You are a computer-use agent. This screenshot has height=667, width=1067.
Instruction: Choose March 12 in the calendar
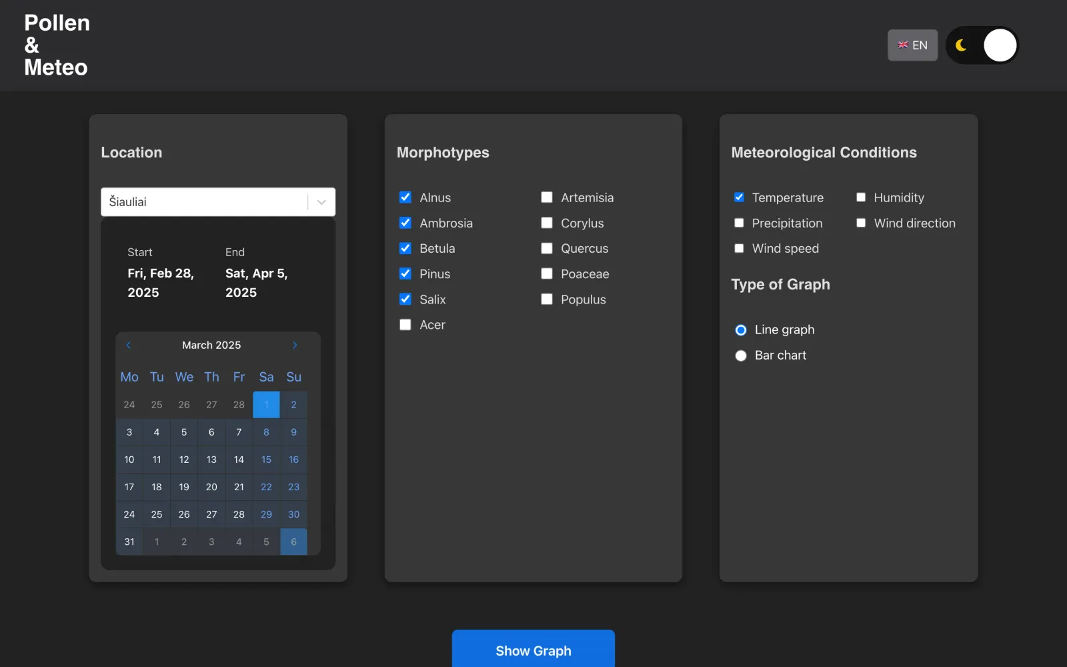[184, 460]
